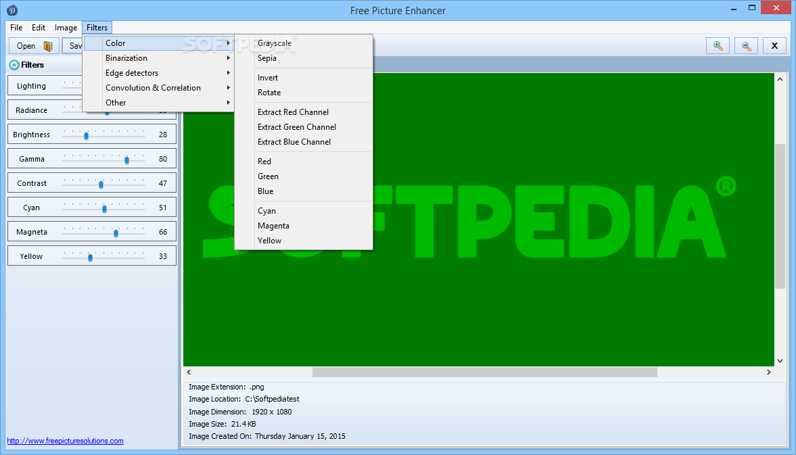The width and height of the screenshot is (796, 455).
Task: Click the Image Created On date text
Action: coord(267,436)
